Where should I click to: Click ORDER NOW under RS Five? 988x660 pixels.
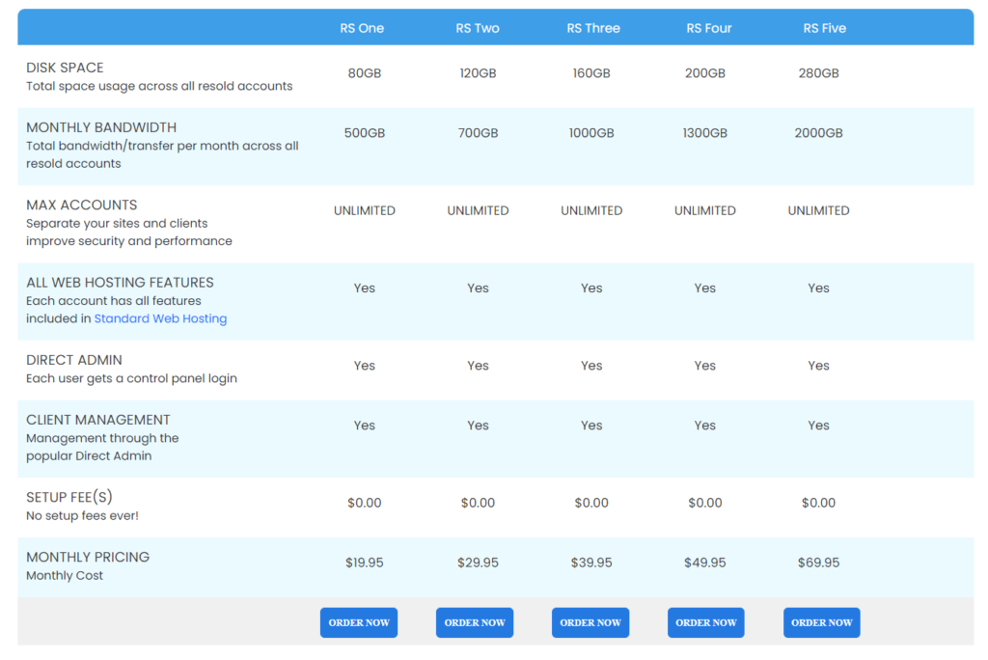pyautogui.click(x=822, y=622)
